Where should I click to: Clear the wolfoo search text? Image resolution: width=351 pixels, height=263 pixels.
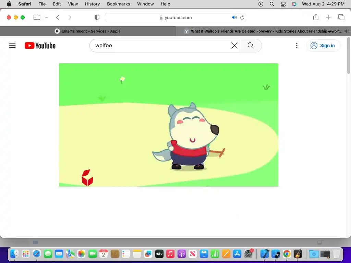[x=234, y=46]
